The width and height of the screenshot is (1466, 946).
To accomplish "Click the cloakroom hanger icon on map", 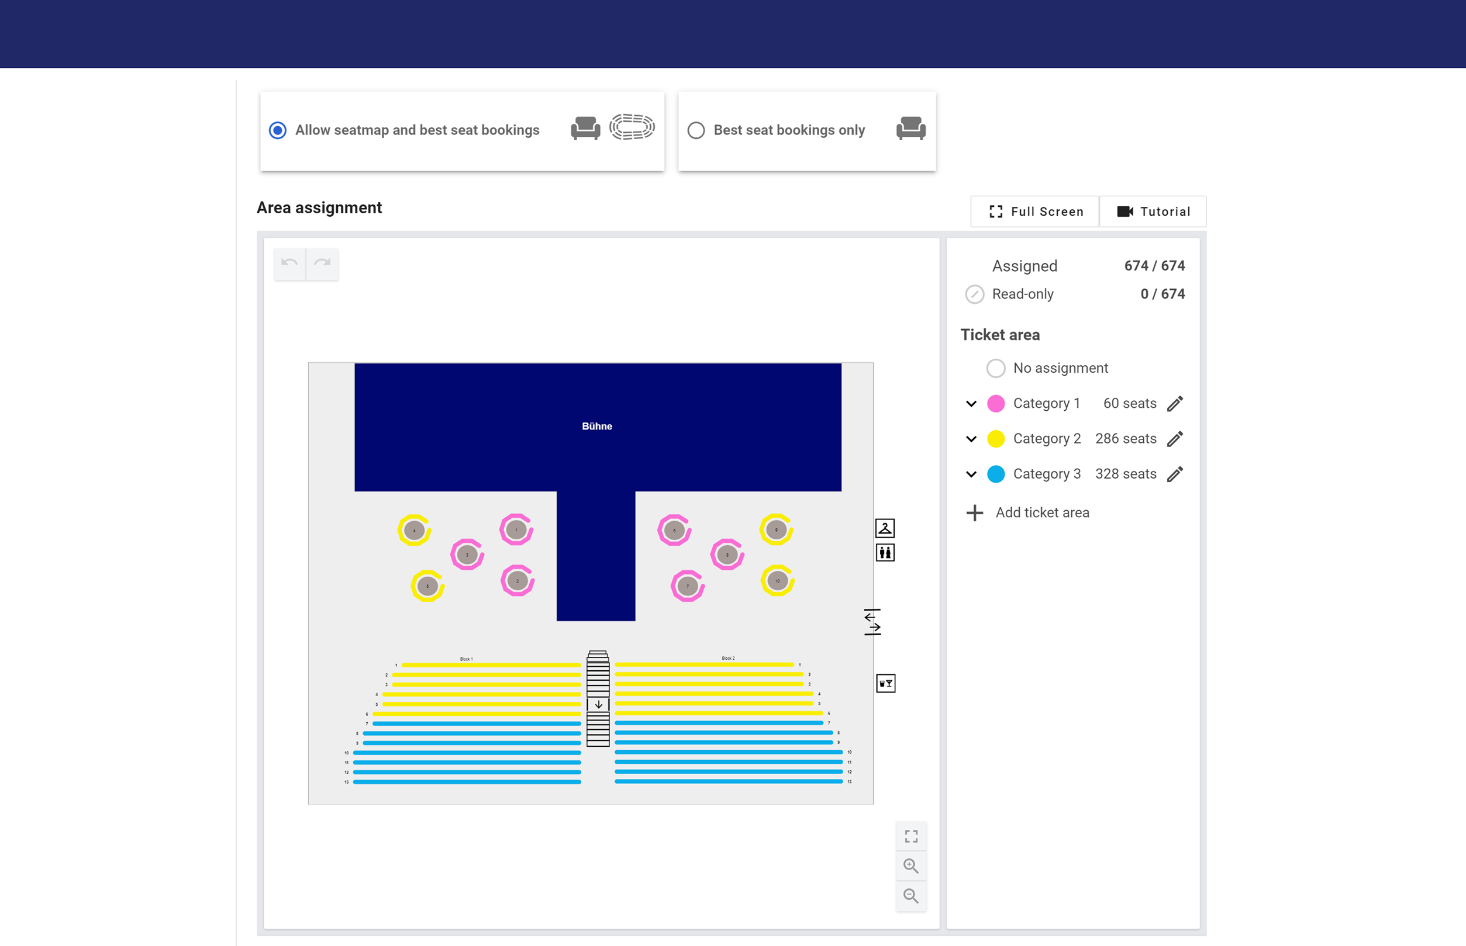I will pos(885,528).
